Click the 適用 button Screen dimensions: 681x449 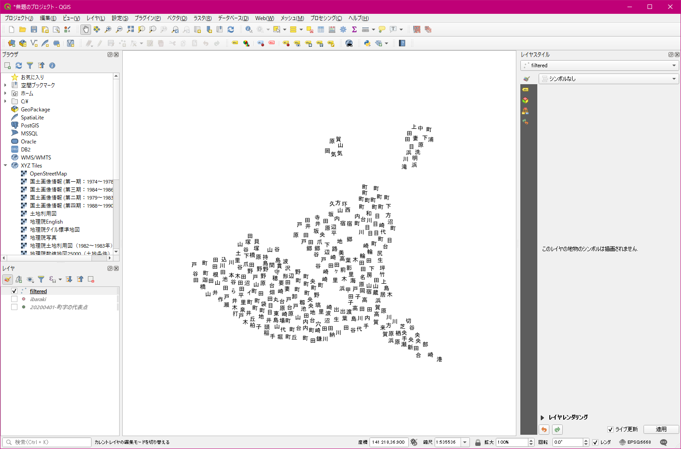click(661, 429)
